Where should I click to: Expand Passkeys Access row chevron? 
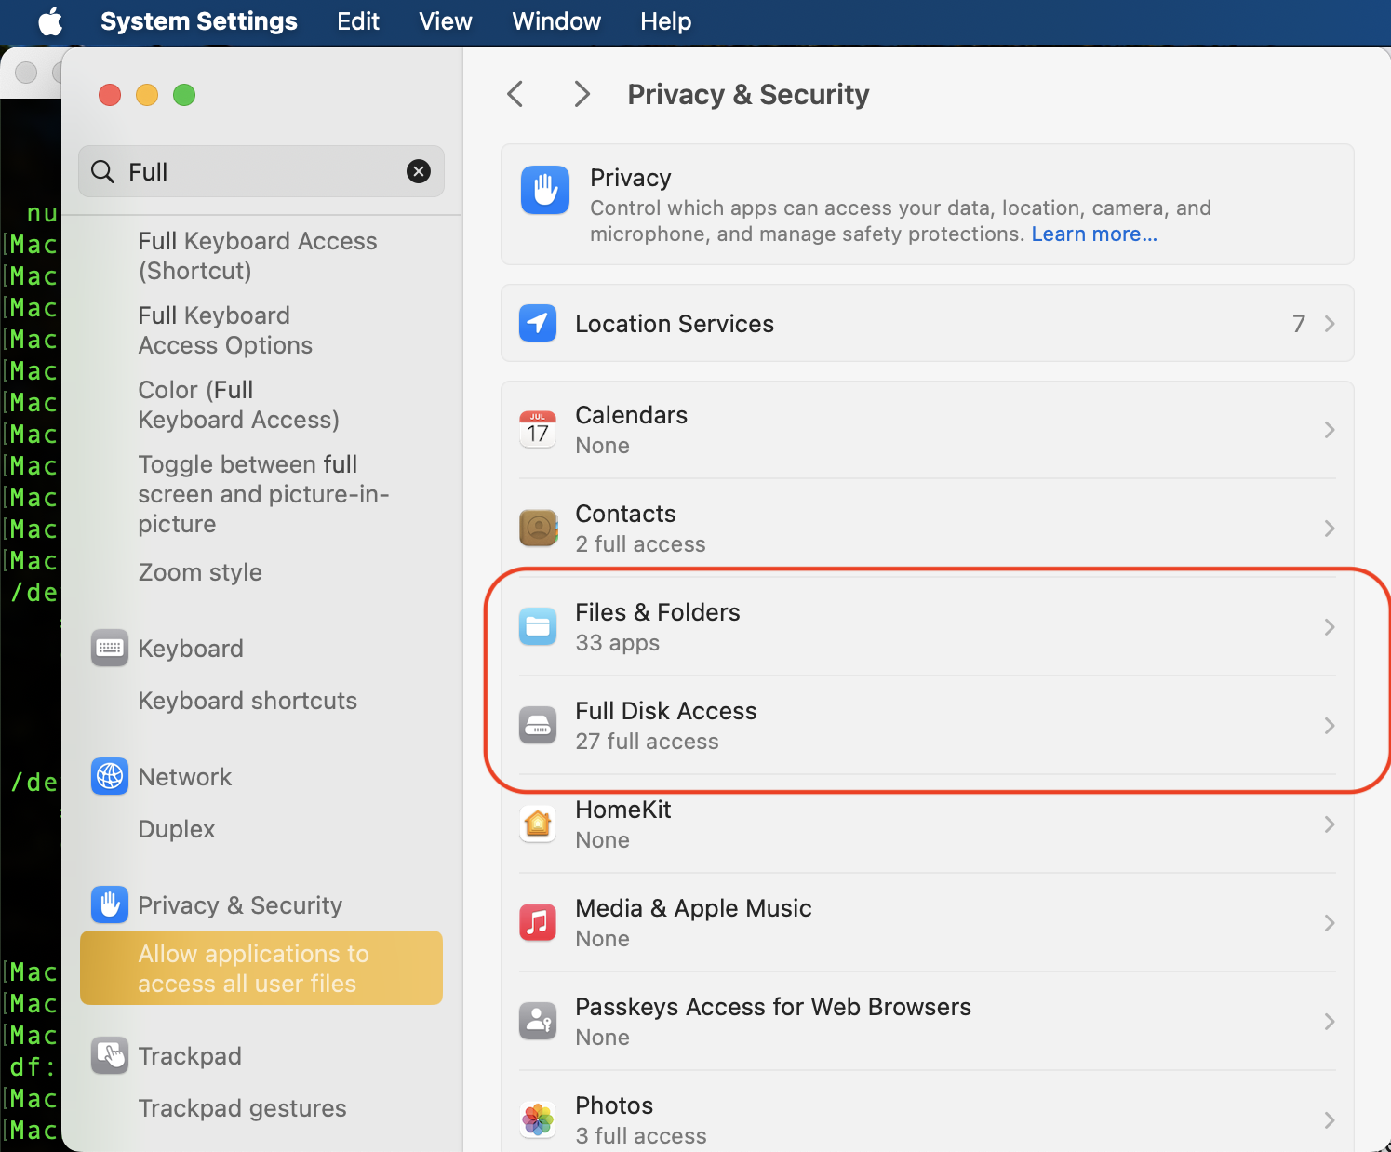tap(1330, 1022)
